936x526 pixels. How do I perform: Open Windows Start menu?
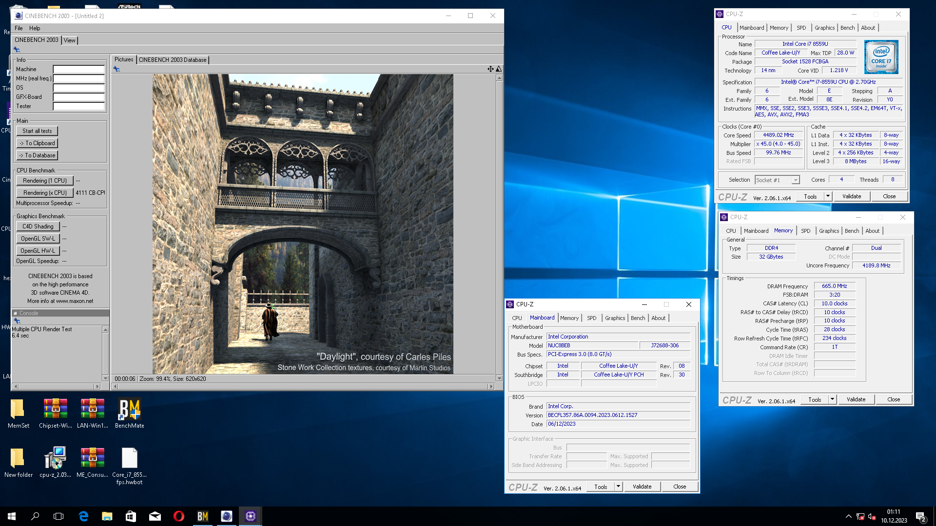[x=12, y=516]
